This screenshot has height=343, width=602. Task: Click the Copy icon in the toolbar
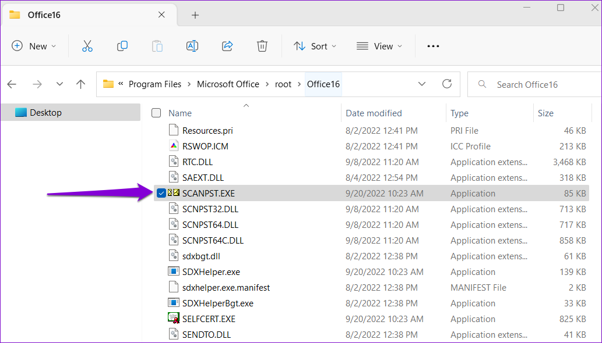[122, 46]
